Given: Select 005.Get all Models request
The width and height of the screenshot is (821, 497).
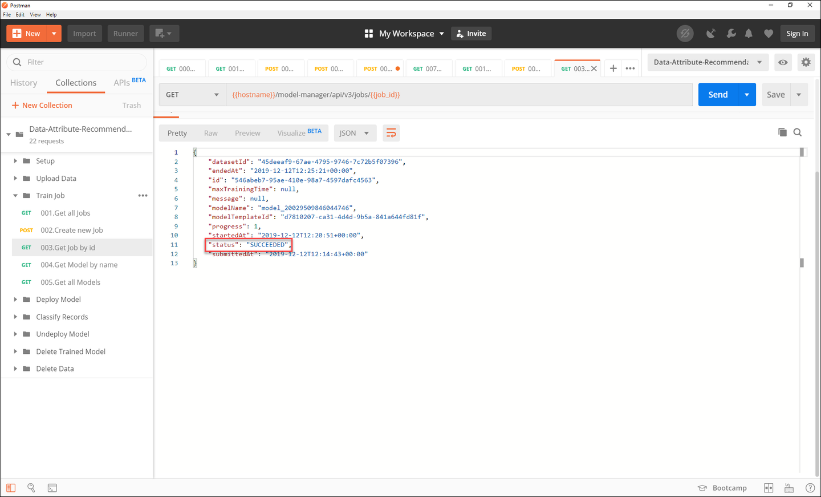Looking at the screenshot, I should pyautogui.click(x=82, y=282).
